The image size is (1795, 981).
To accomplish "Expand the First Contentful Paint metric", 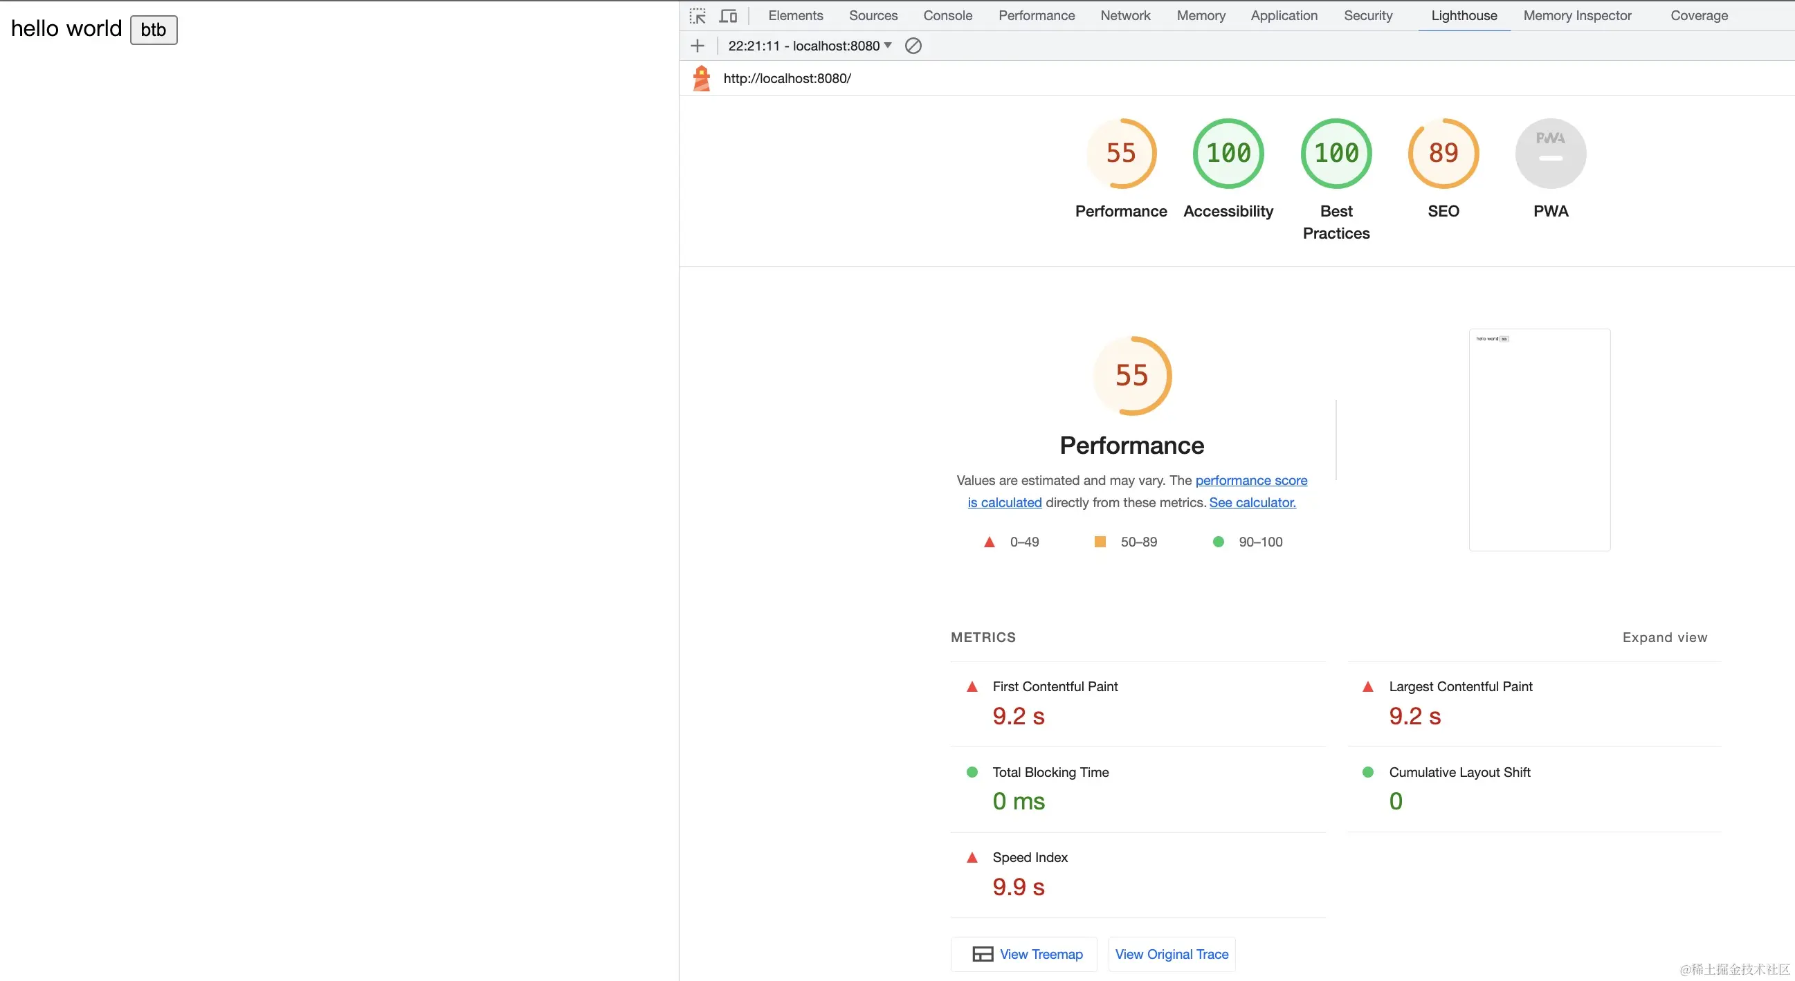I will [1055, 687].
